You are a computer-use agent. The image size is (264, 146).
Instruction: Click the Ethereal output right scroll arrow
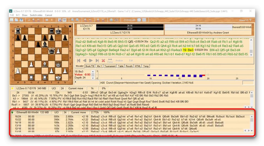[248, 130]
